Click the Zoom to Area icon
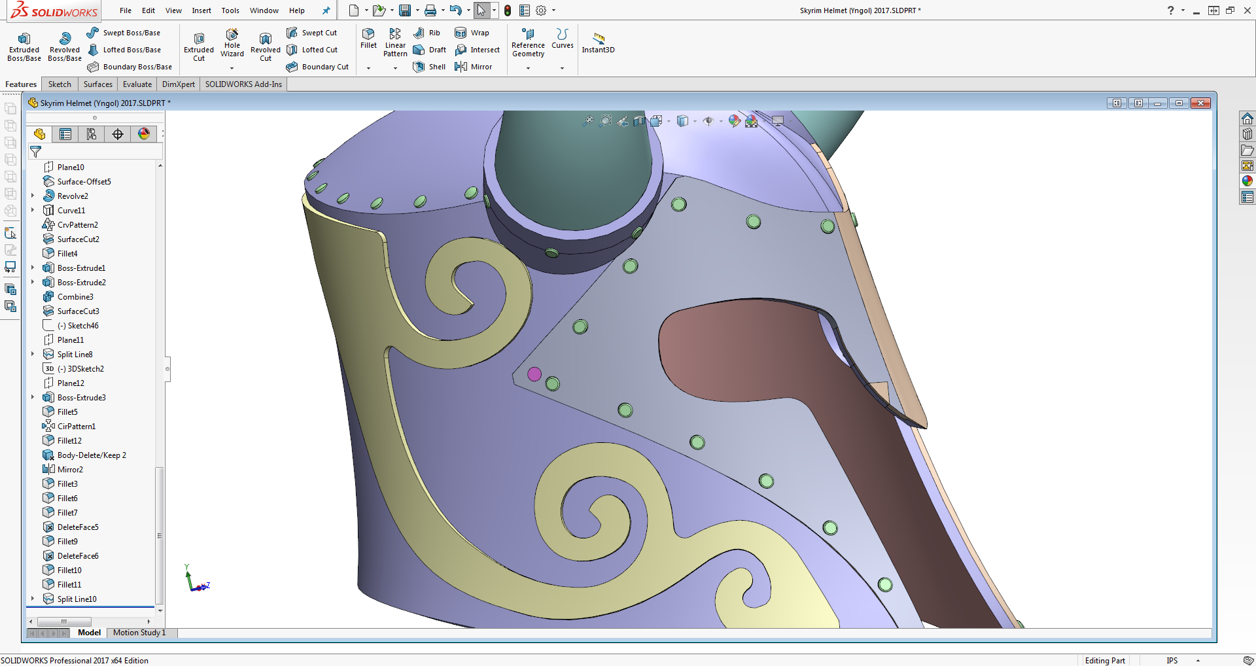Image resolution: width=1256 pixels, height=666 pixels. 606,121
